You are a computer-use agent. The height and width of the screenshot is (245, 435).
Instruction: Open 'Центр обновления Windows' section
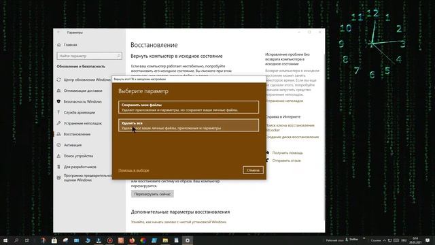(87, 80)
